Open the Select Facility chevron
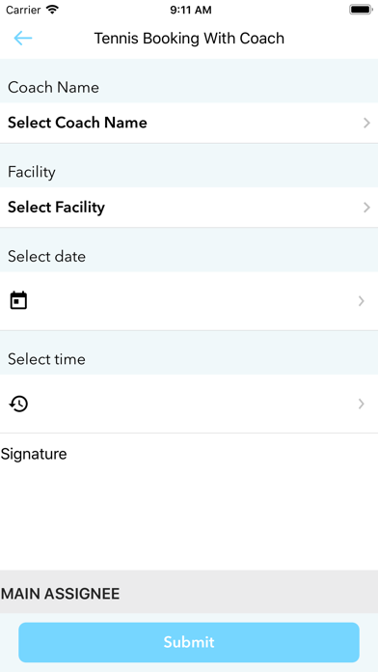The width and height of the screenshot is (378, 672). (366, 208)
